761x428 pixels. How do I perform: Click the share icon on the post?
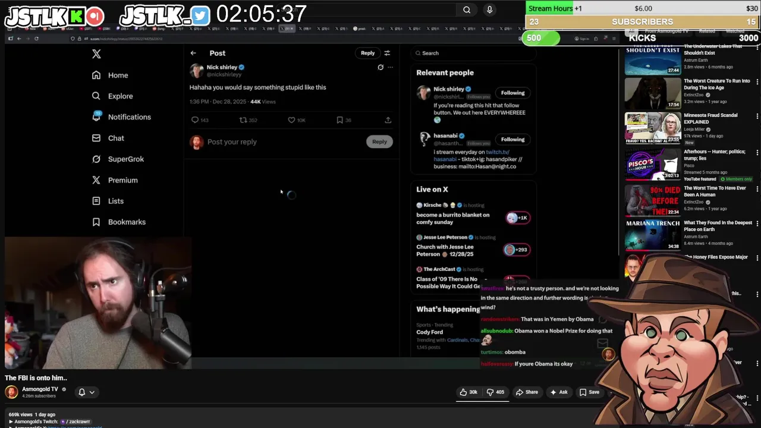[388, 120]
